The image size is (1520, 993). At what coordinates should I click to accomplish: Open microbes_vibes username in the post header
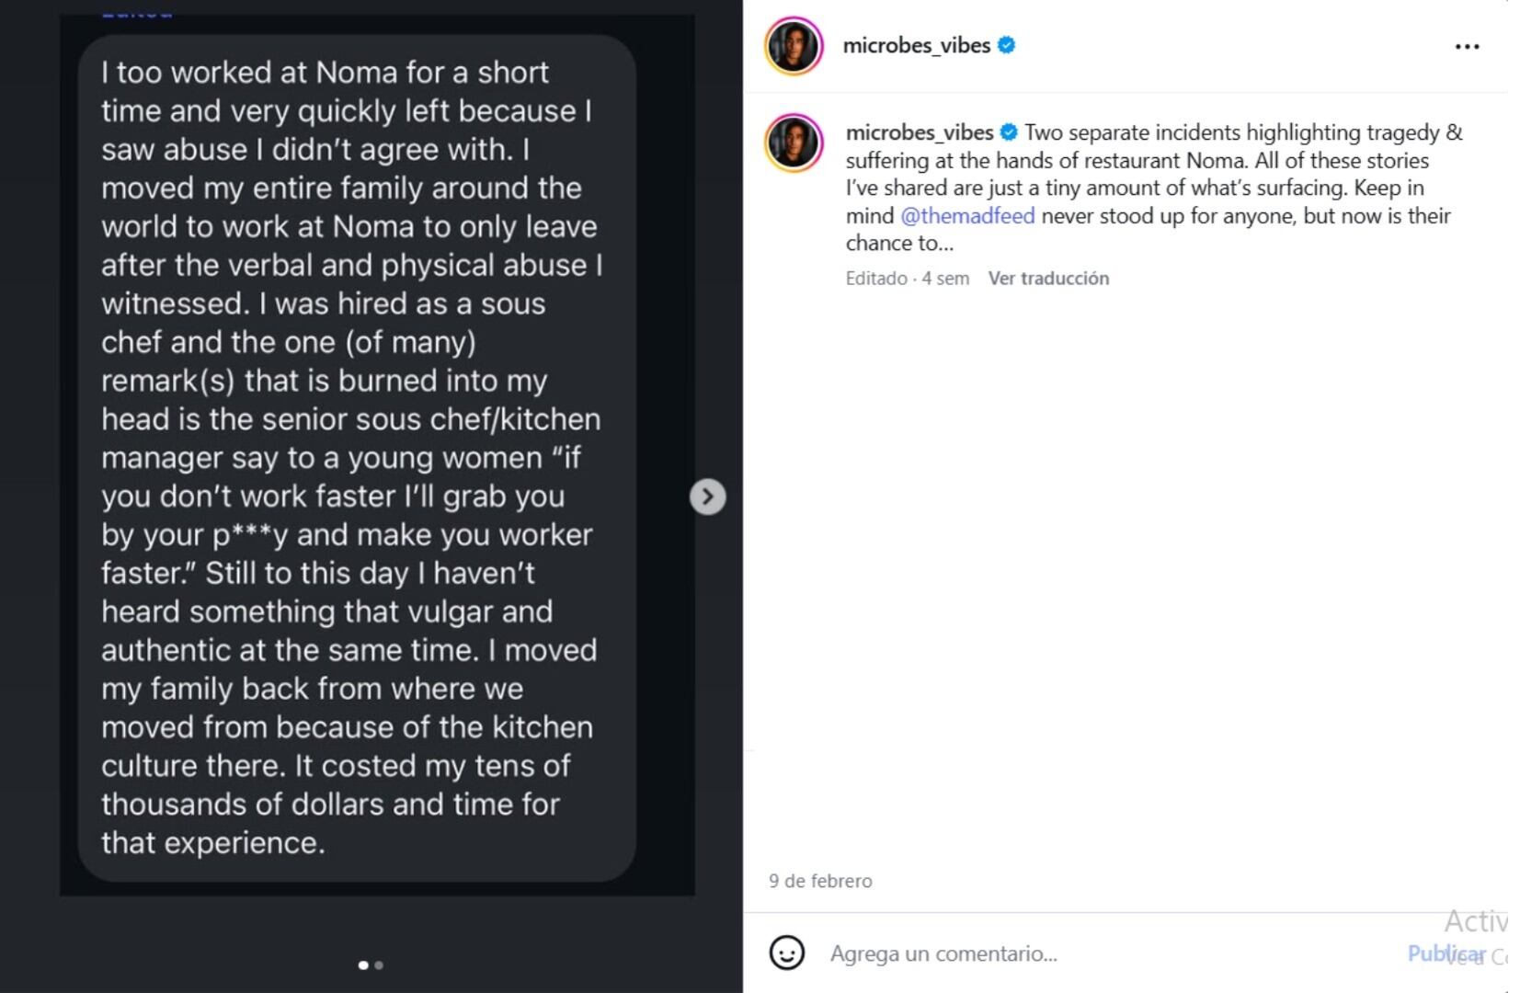click(916, 45)
